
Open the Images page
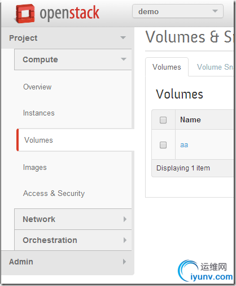point(35,168)
